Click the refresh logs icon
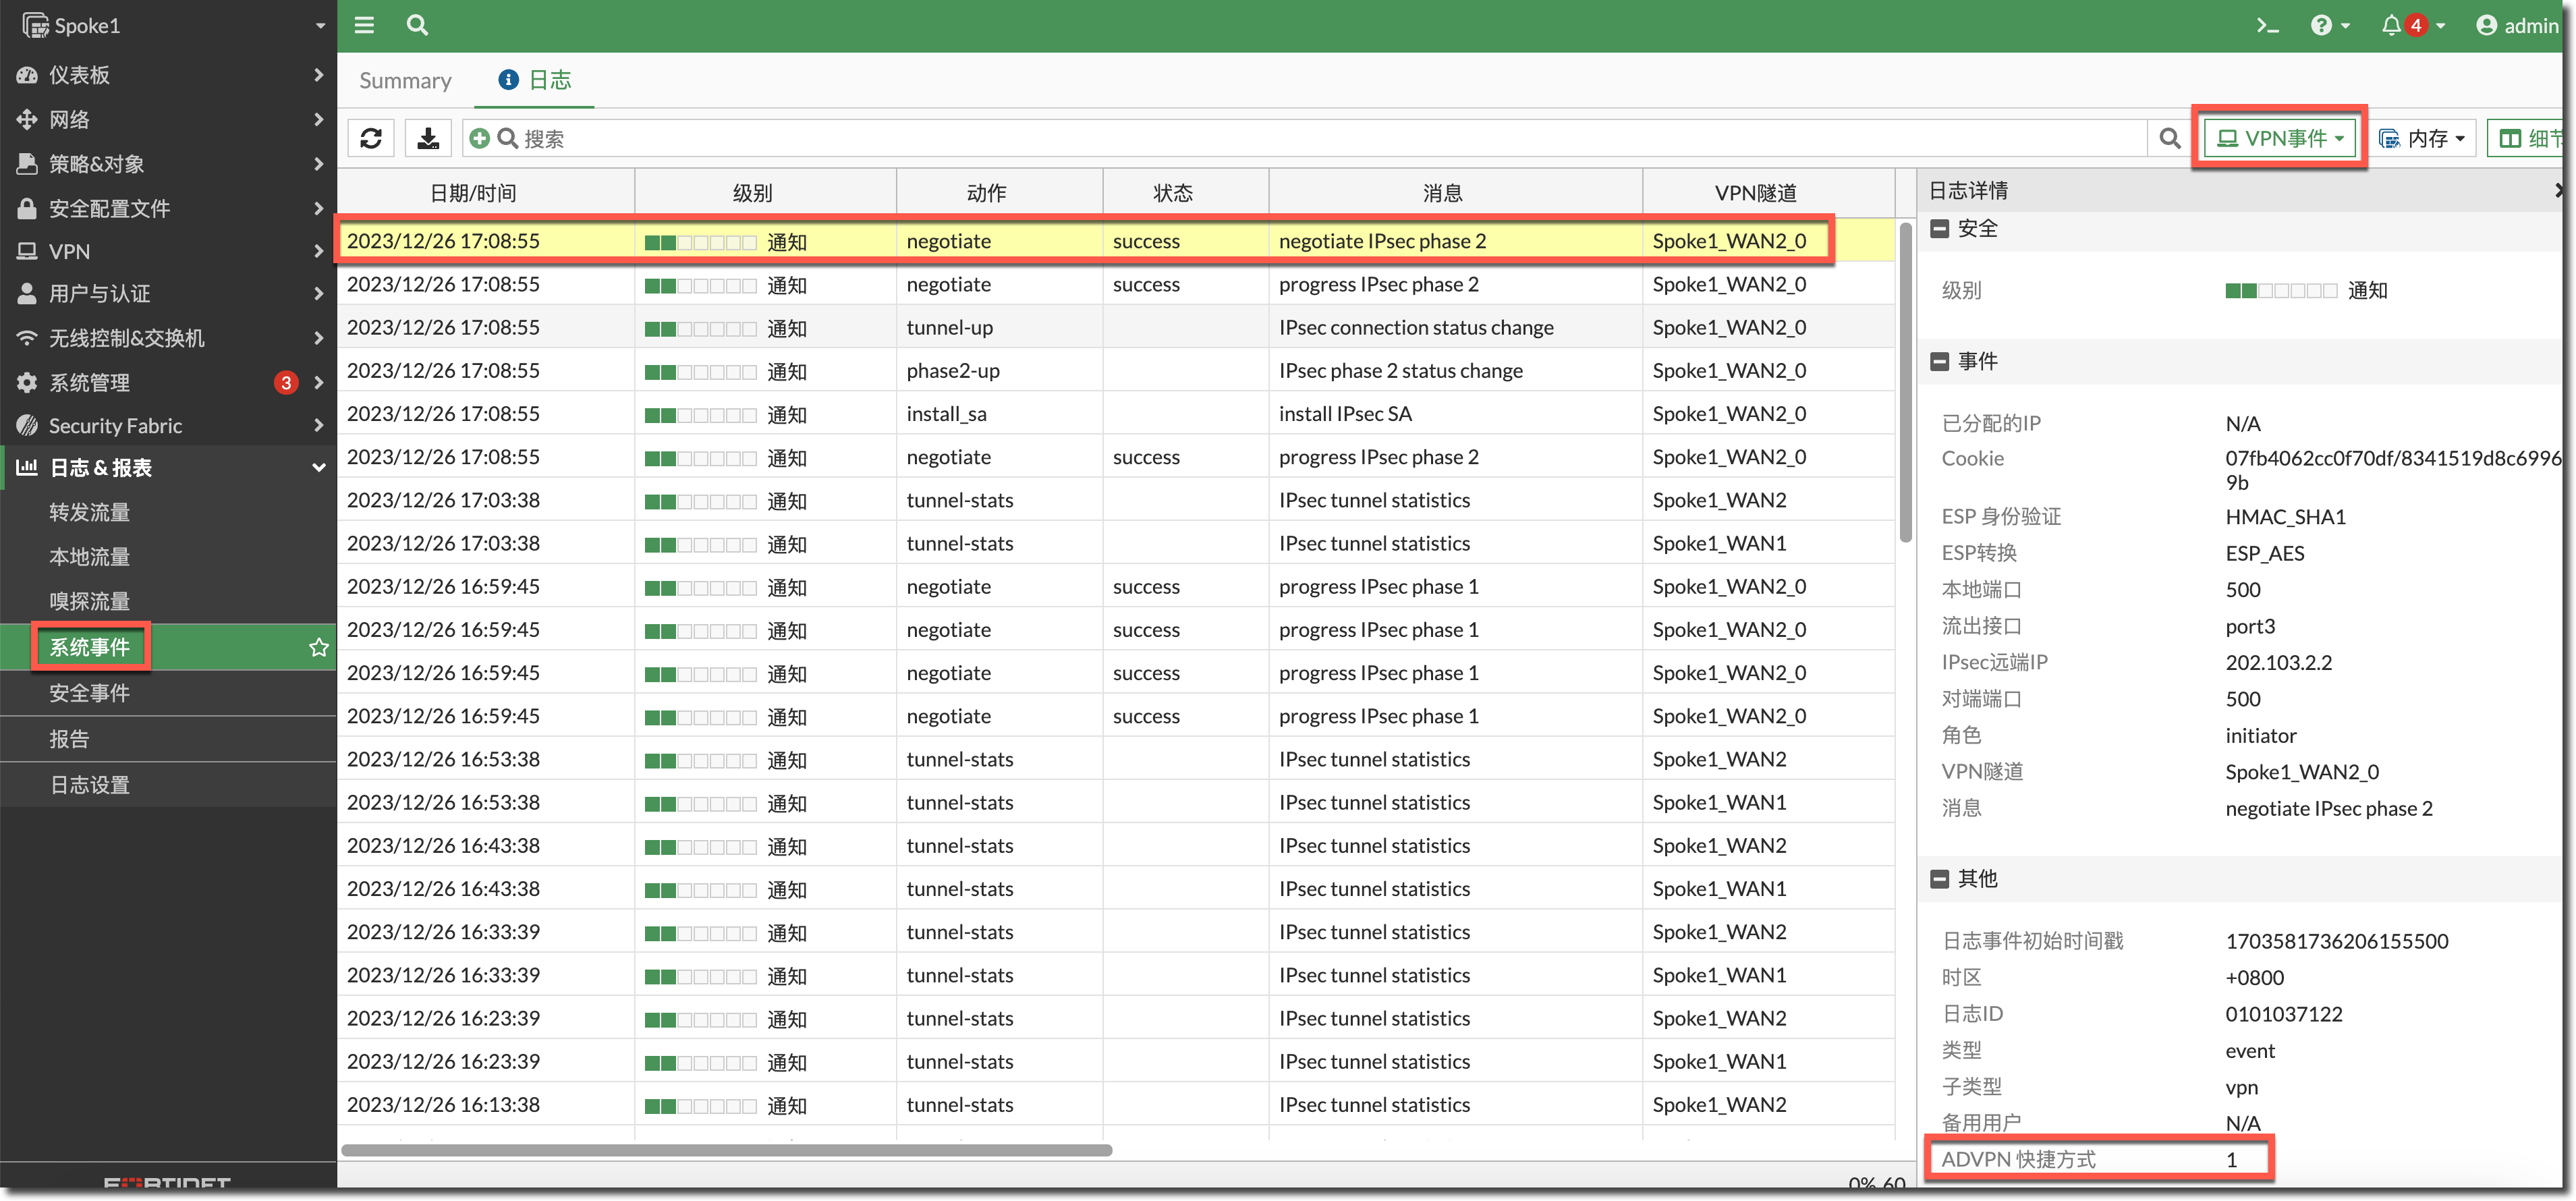 (371, 138)
